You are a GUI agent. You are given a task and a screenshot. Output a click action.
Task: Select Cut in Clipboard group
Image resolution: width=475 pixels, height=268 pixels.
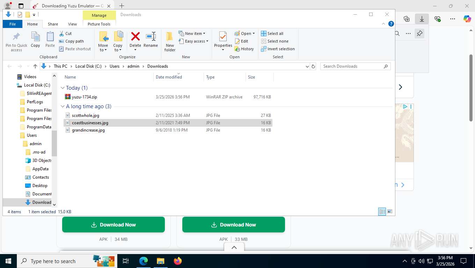65,33
